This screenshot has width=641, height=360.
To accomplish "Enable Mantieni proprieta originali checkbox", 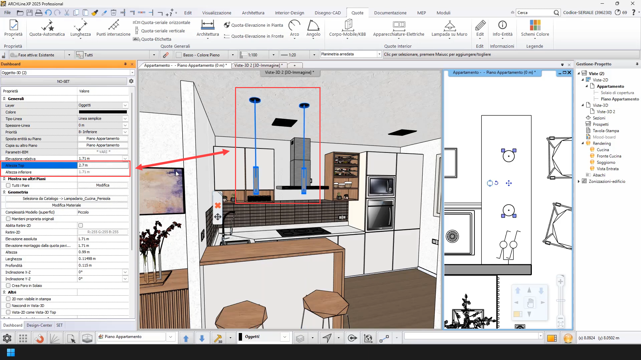I will [8, 219].
